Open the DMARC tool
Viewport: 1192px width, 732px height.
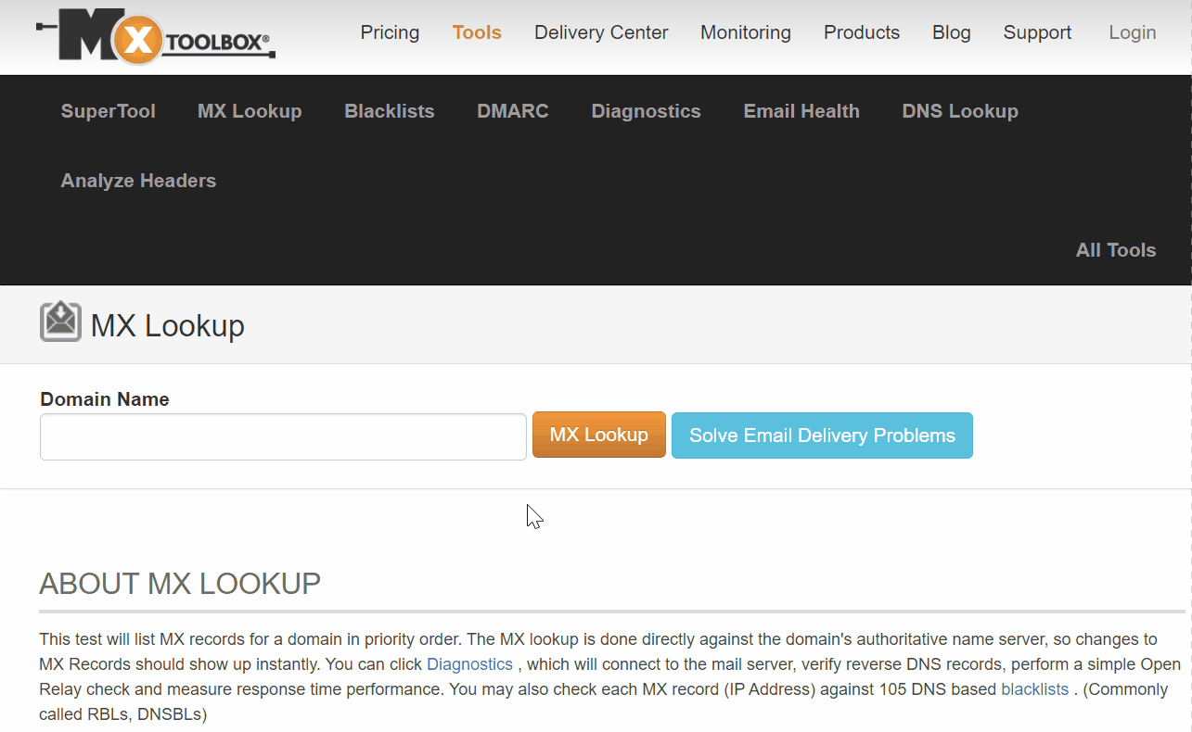click(x=513, y=111)
